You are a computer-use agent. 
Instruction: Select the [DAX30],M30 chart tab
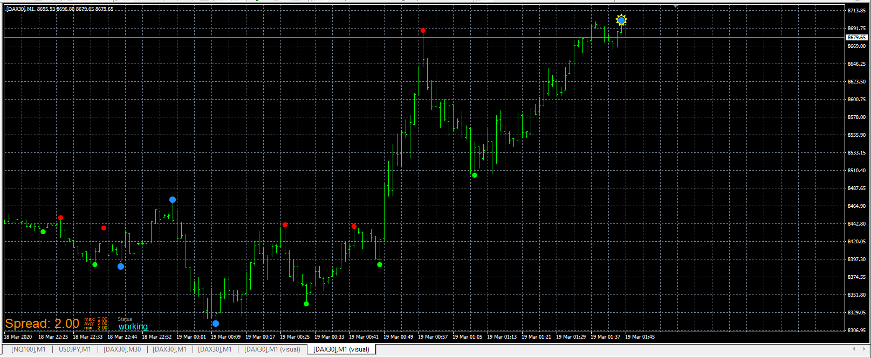[122, 349]
